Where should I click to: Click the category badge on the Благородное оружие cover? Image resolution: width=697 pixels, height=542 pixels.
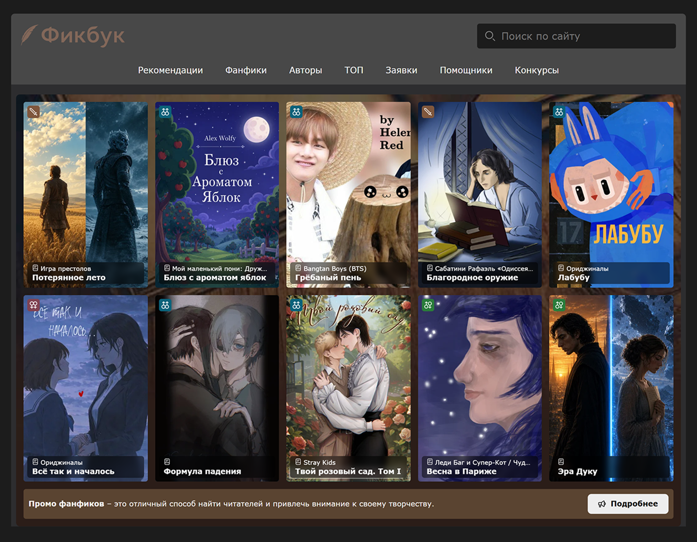coord(428,112)
